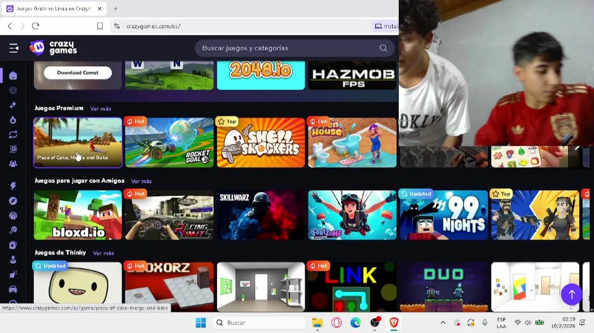The width and height of the screenshot is (594, 333).
Task: Open the HAZMOB FPS game thumbnail
Action: [353, 75]
